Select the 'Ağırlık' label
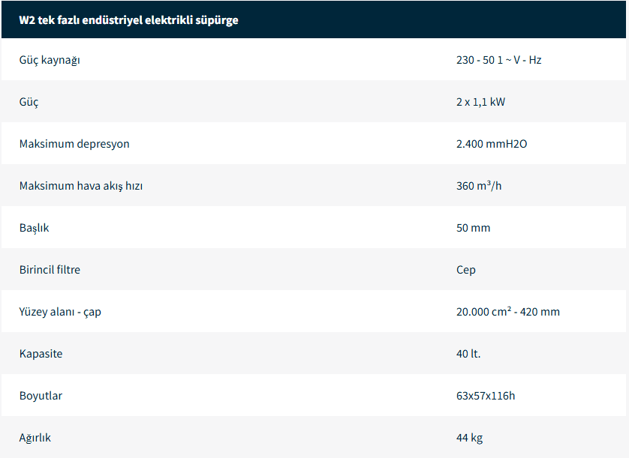 click(x=35, y=438)
